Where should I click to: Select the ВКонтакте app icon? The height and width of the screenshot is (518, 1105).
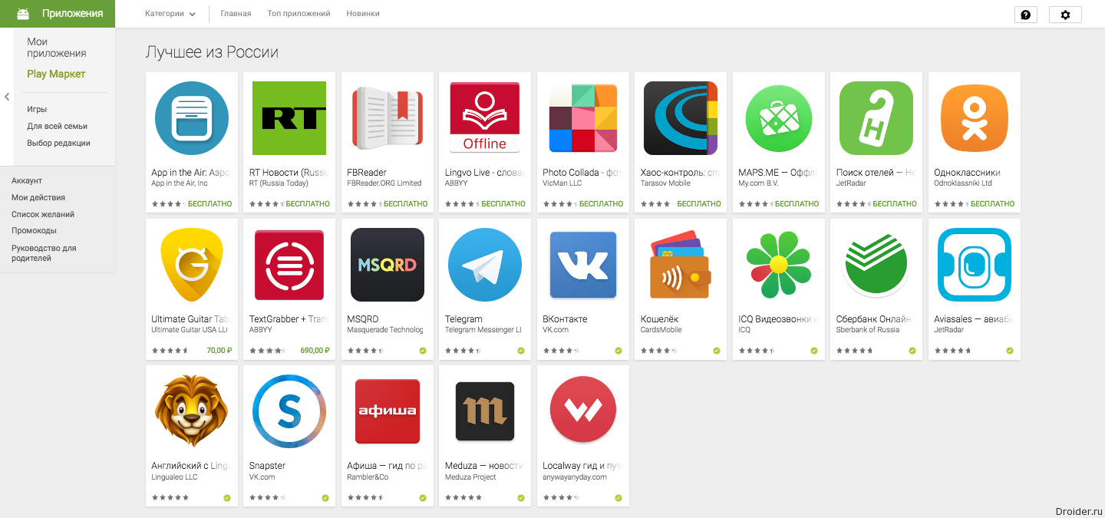pyautogui.click(x=582, y=265)
